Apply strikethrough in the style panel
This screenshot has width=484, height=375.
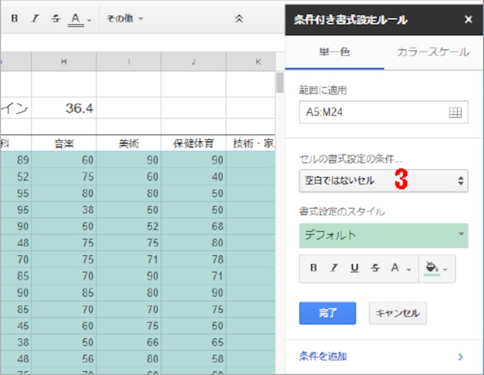click(x=375, y=268)
